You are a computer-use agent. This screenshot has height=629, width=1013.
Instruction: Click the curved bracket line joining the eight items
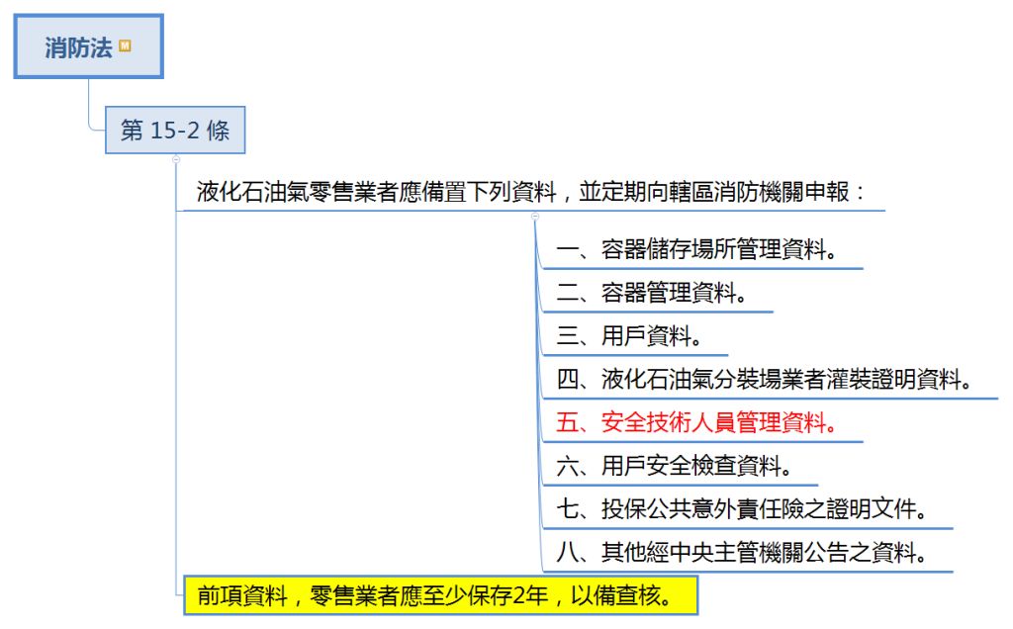[x=539, y=396]
